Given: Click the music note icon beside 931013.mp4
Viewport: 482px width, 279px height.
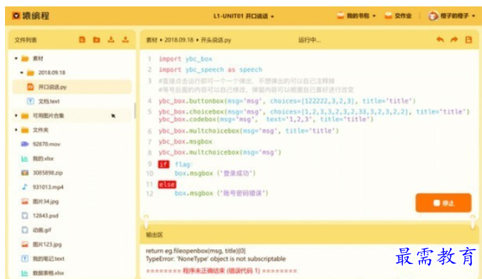Looking at the screenshot, I should click(24, 187).
